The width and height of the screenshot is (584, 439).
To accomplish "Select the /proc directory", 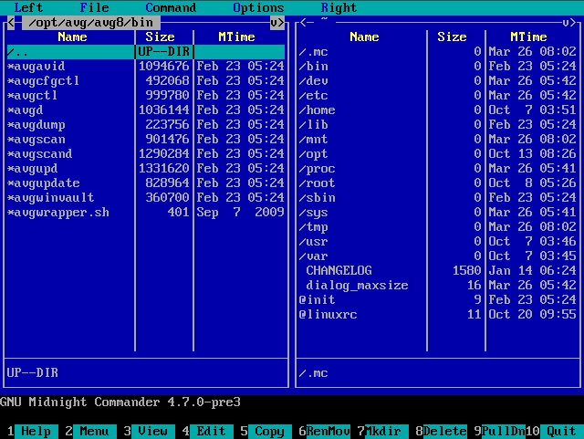I will pyautogui.click(x=438, y=169).
